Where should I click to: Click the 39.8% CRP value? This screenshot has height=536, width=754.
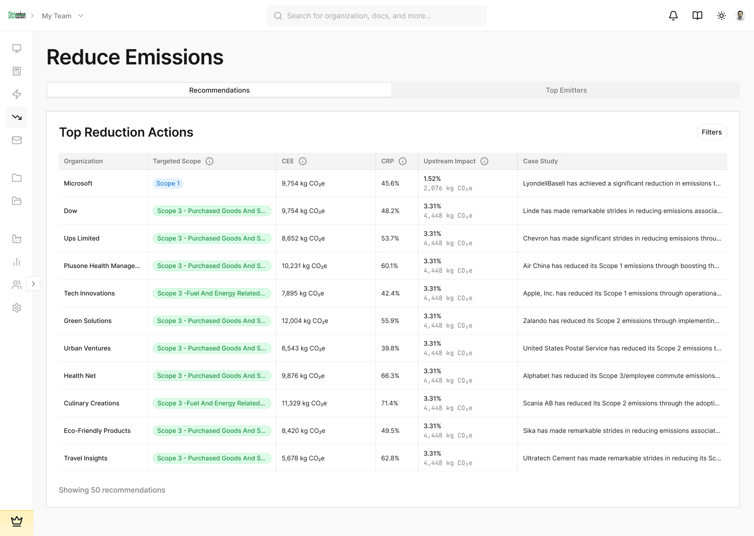390,348
